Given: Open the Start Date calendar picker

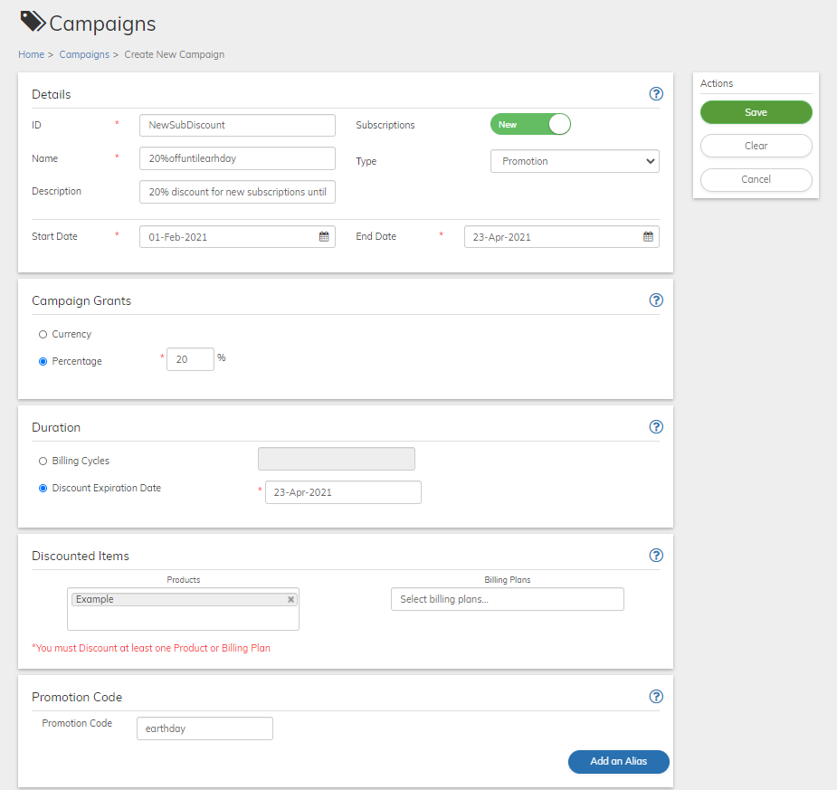Looking at the screenshot, I should (x=324, y=236).
